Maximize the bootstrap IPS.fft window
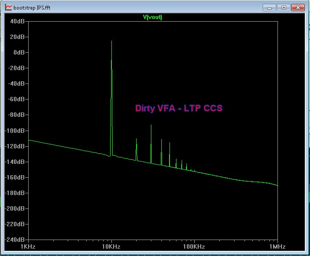The image size is (310, 256). [284, 8]
